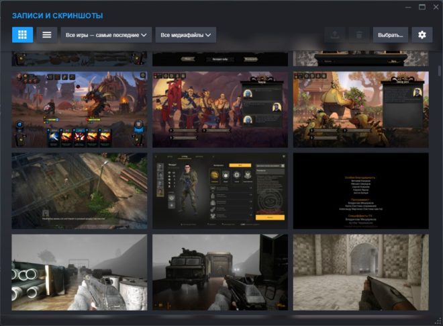443x326 pixels.
Task: Open black credits screen screenshot
Action: 361,191
